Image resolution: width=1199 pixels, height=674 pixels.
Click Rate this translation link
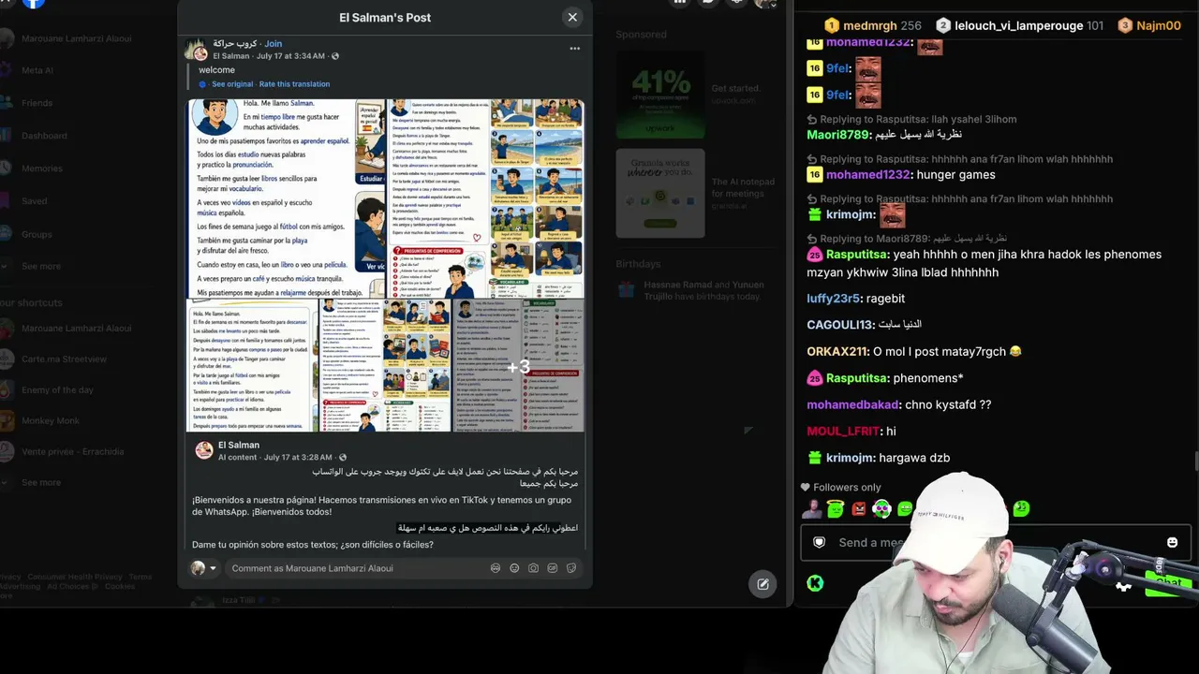pyautogui.click(x=294, y=84)
